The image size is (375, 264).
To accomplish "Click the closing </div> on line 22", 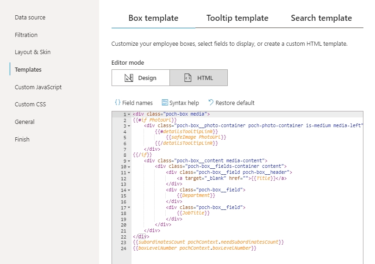I will pyautogui.click(x=141, y=237).
